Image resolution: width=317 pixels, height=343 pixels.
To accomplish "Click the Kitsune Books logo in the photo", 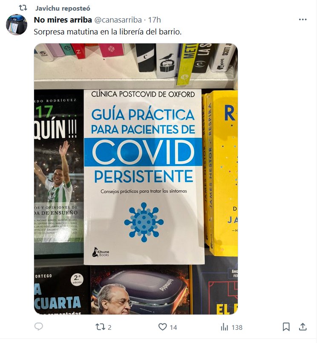I will (x=101, y=252).
